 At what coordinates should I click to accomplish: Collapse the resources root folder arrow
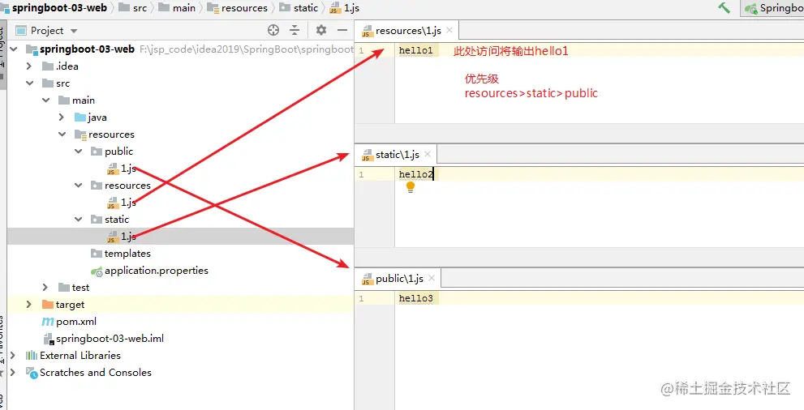click(62, 135)
